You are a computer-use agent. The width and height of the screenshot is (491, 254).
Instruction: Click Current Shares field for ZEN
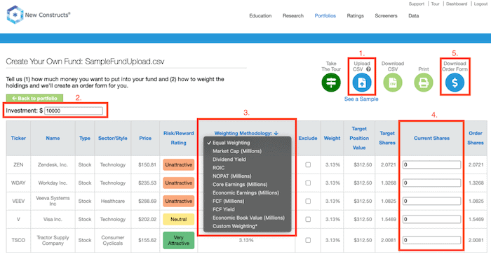pos(431,164)
